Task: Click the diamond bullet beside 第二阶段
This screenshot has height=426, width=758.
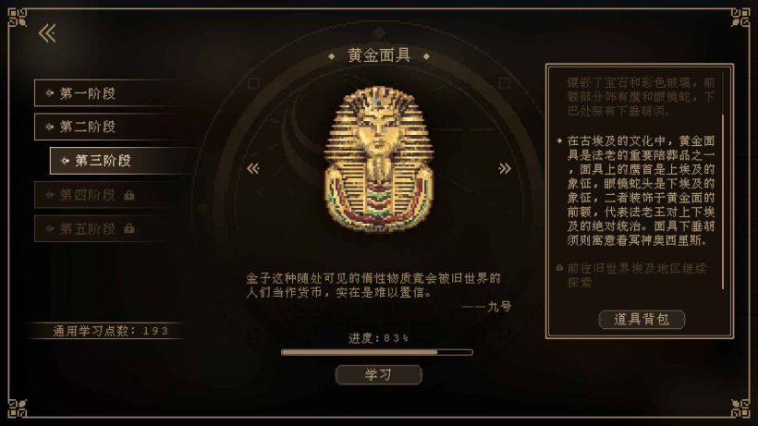Action: [x=49, y=127]
